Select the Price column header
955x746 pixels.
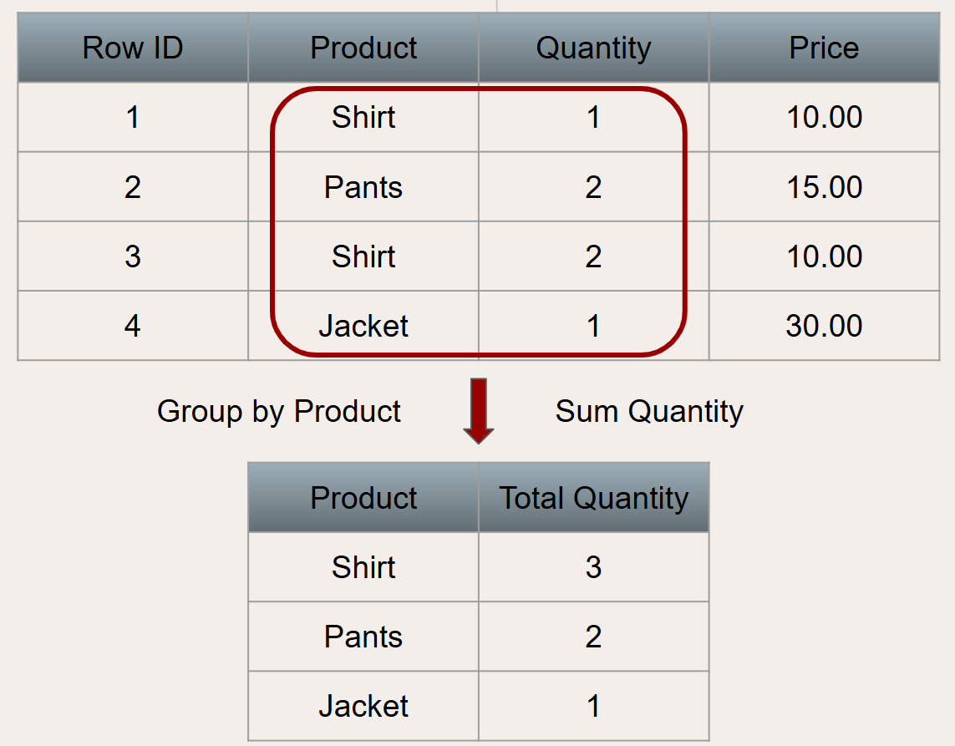[x=824, y=48]
